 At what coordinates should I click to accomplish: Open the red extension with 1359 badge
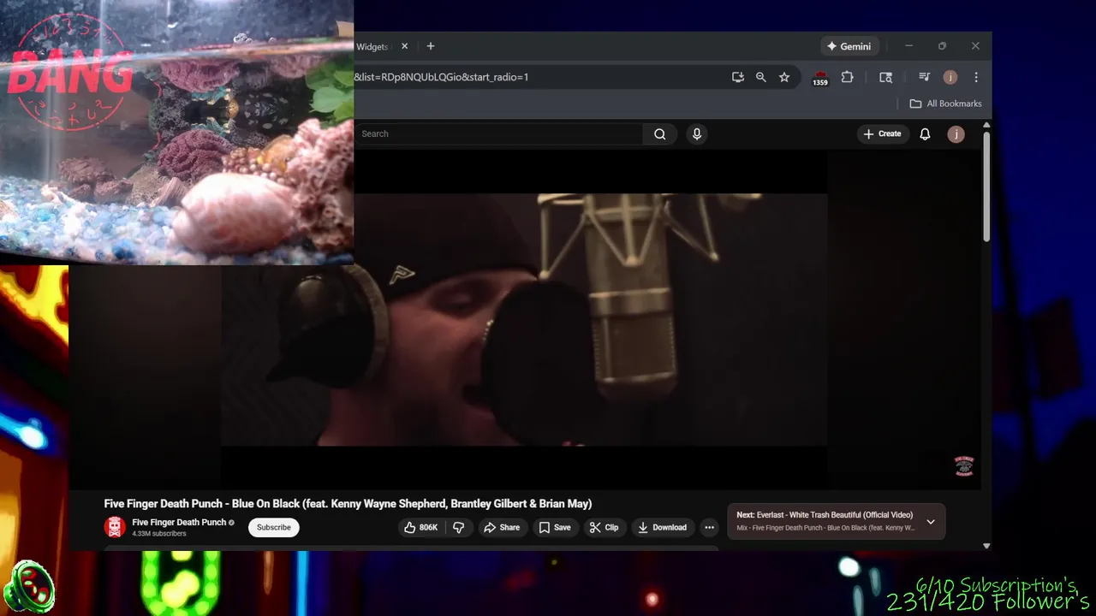(820, 78)
